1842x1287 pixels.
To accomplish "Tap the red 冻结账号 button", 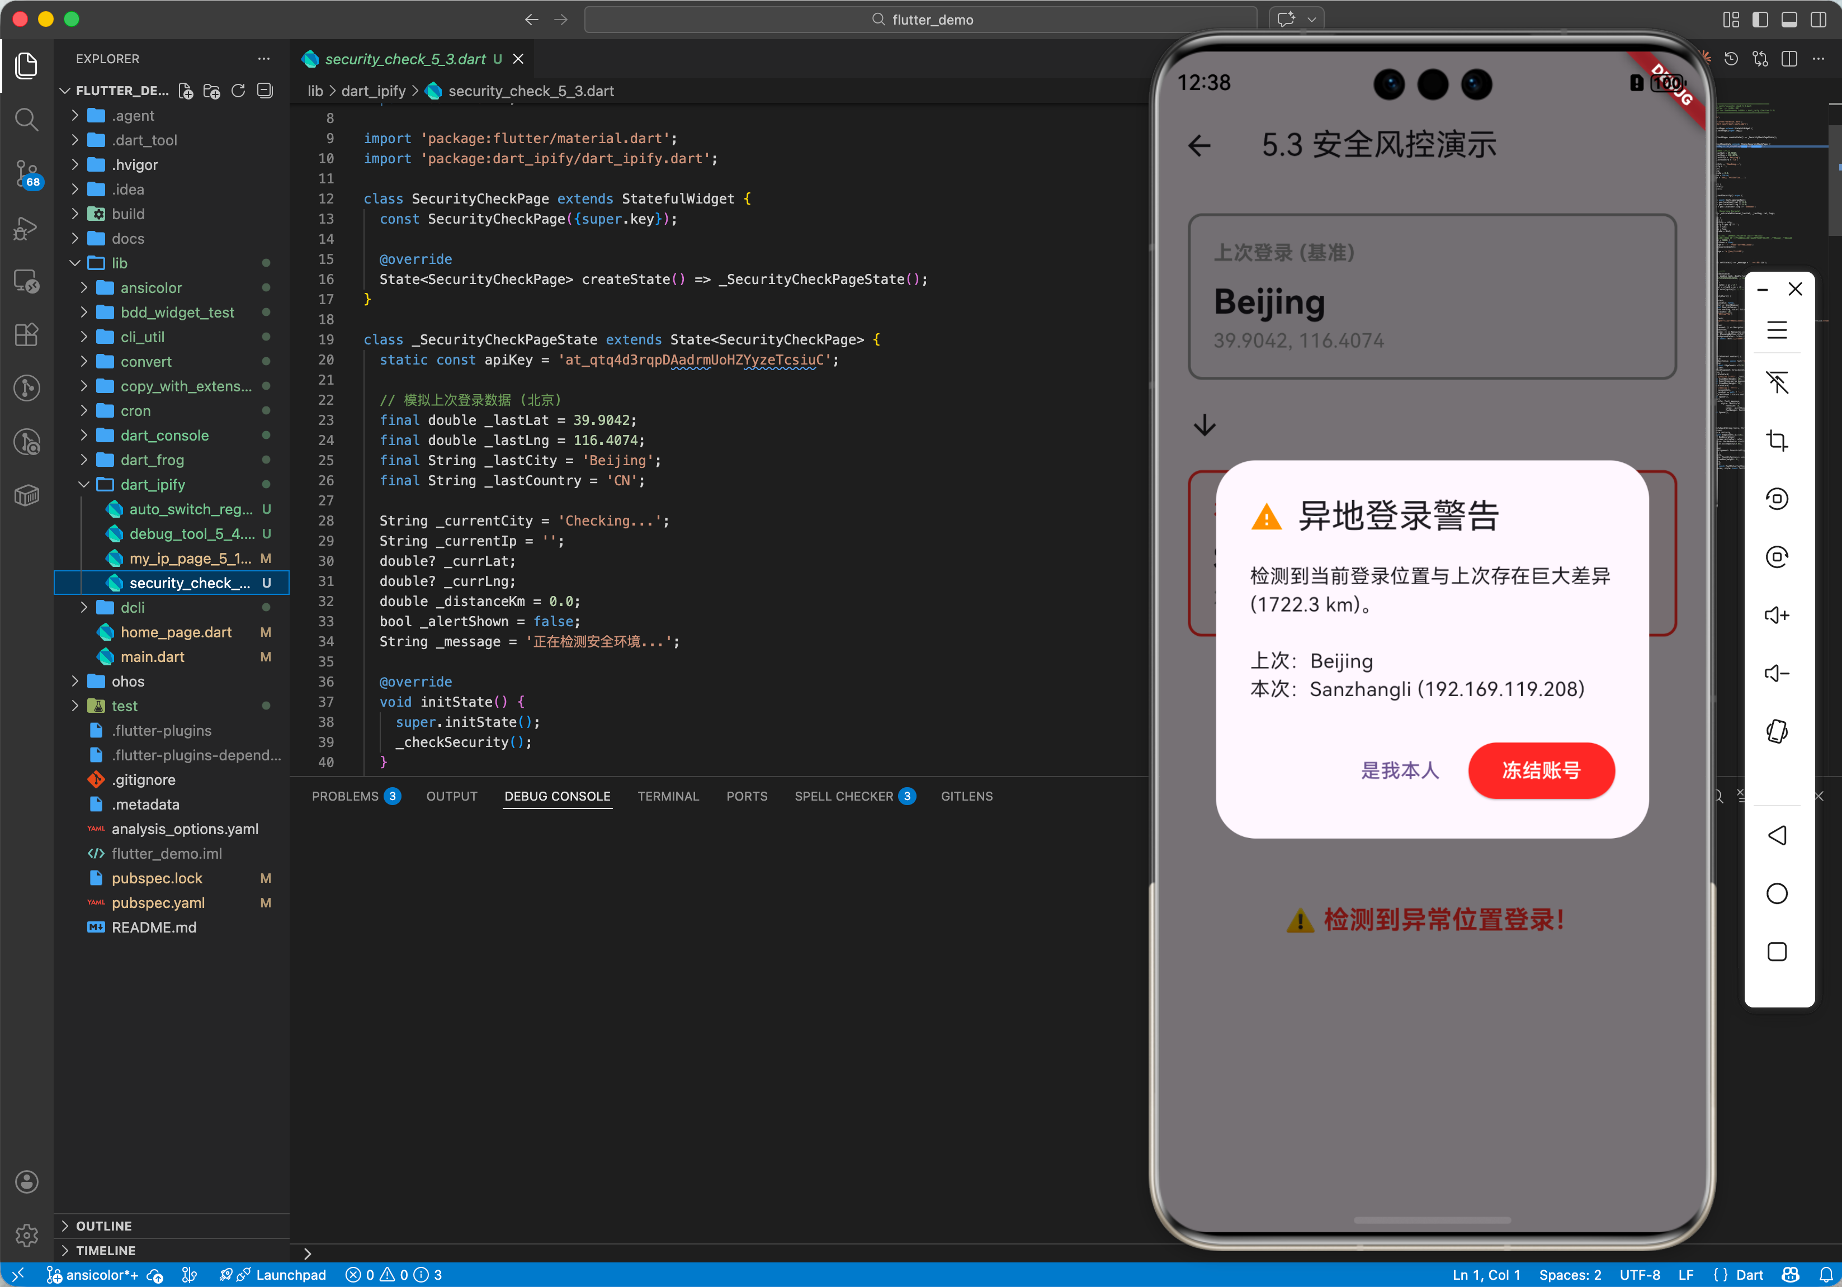I will (x=1541, y=770).
